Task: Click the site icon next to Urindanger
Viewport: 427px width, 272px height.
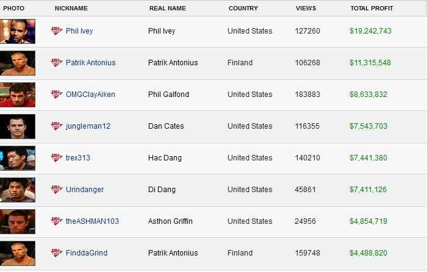Action: pos(57,190)
